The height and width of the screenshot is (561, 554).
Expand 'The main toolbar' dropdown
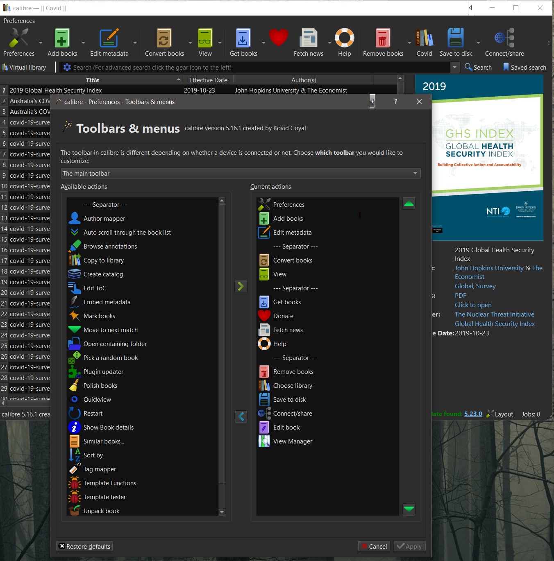(241, 174)
